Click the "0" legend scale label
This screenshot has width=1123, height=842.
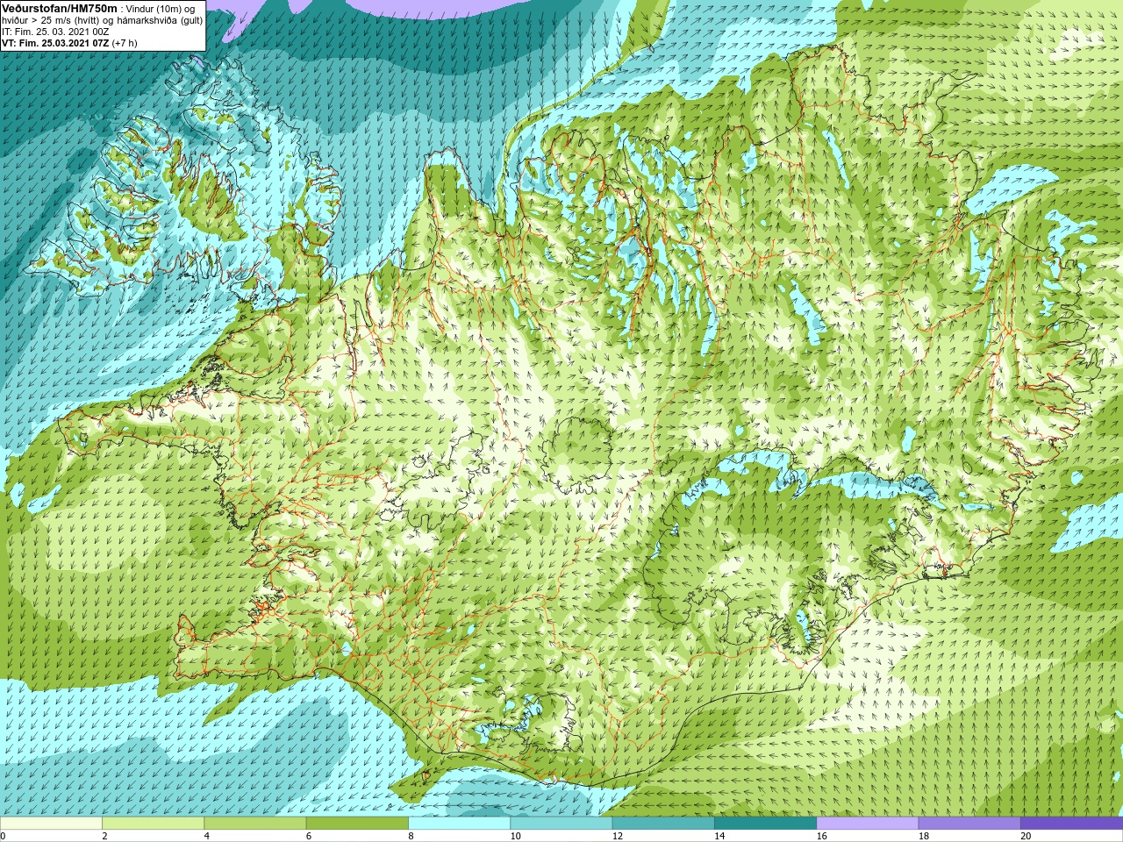(x=3, y=836)
